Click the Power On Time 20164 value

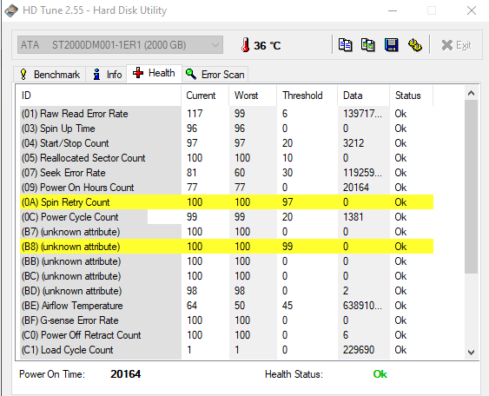click(x=125, y=374)
